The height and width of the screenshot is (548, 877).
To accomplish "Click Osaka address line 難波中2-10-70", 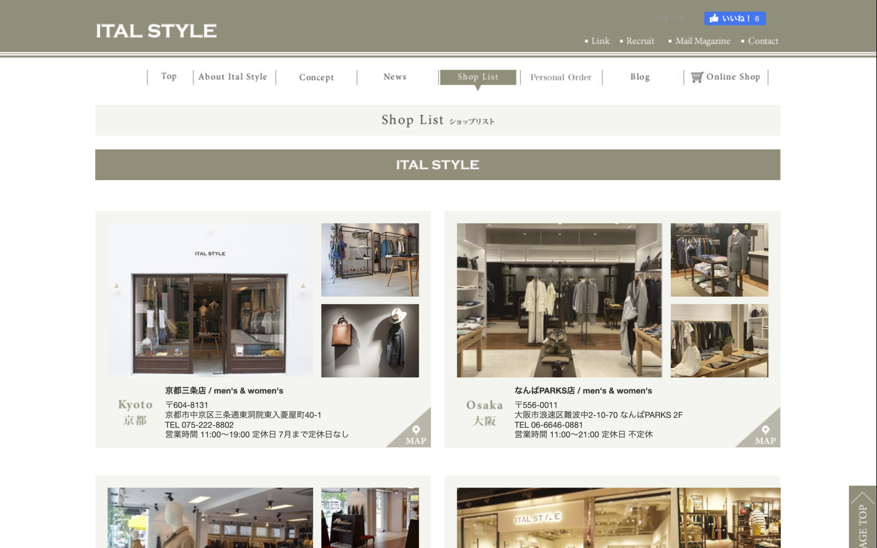I will click(x=599, y=415).
